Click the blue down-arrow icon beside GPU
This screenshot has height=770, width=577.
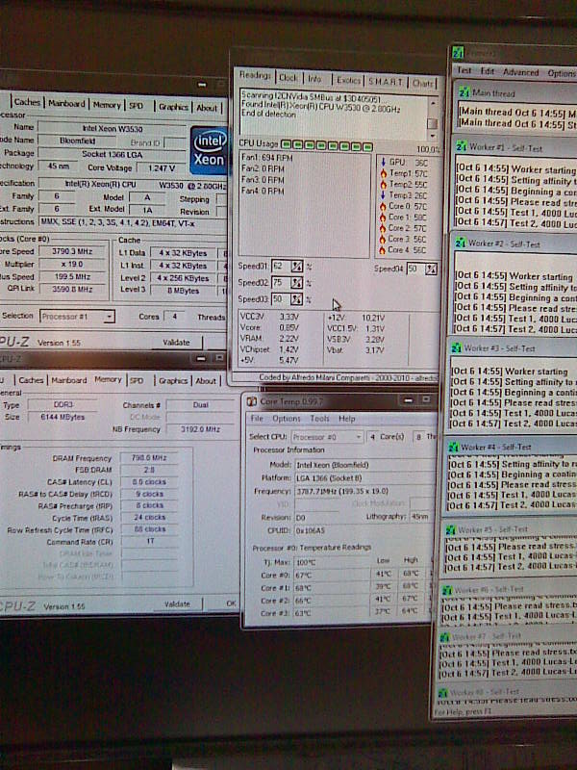[383, 162]
